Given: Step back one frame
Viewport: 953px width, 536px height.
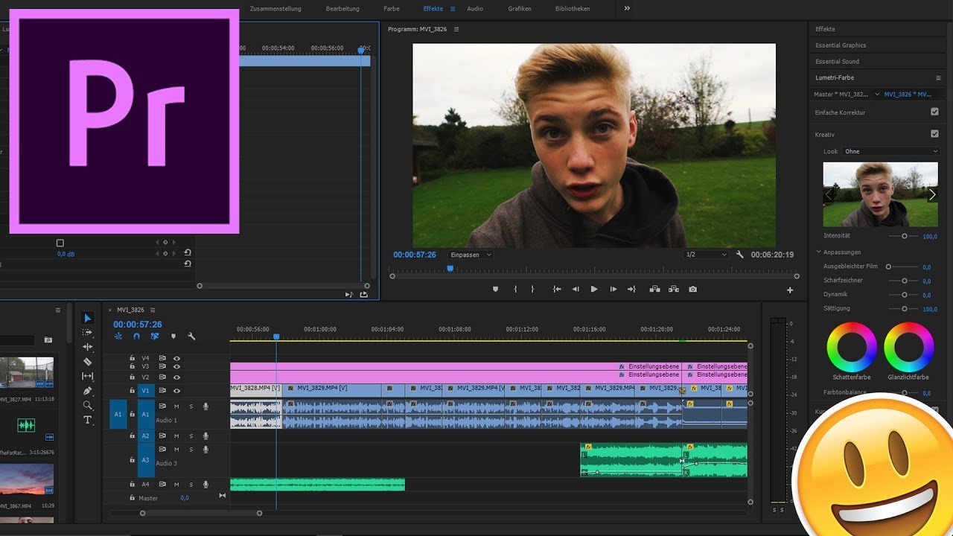Looking at the screenshot, I should click(x=575, y=289).
